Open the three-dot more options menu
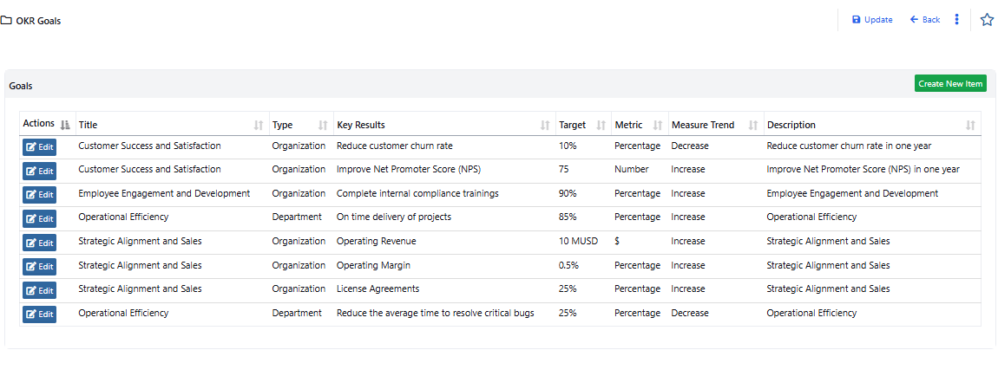This screenshot has width=998, height=376. [x=956, y=20]
